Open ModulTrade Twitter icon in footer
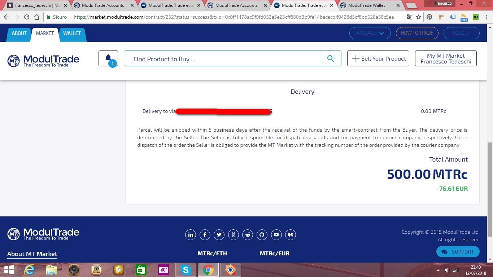 pos(219,235)
